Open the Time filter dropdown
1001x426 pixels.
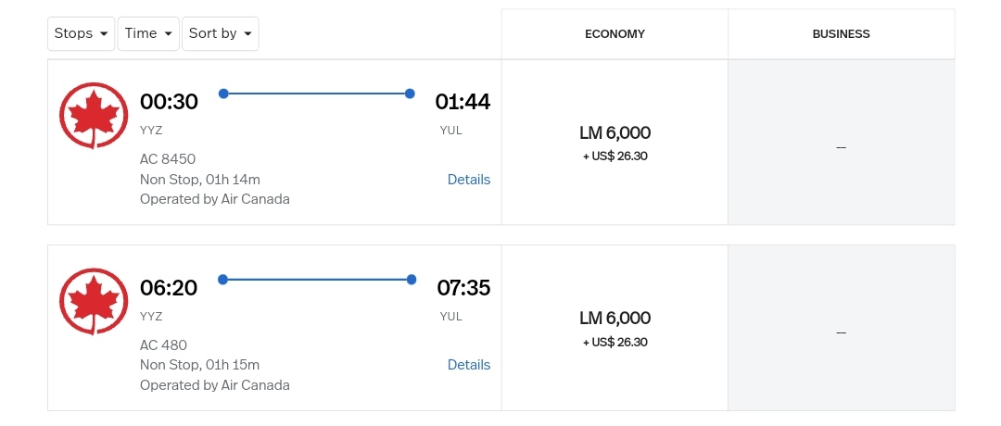tap(148, 33)
